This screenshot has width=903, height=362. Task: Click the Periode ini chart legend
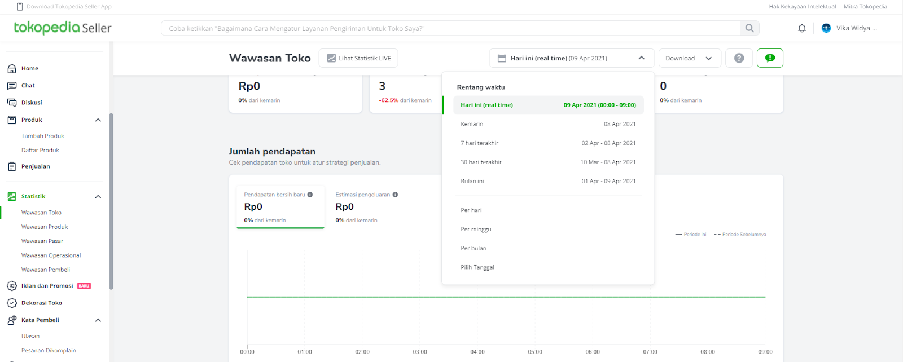coord(691,235)
